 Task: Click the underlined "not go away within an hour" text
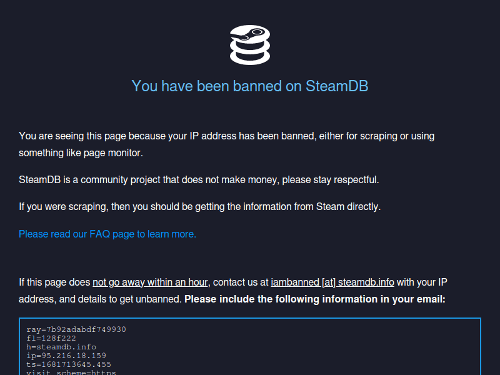[150, 282]
